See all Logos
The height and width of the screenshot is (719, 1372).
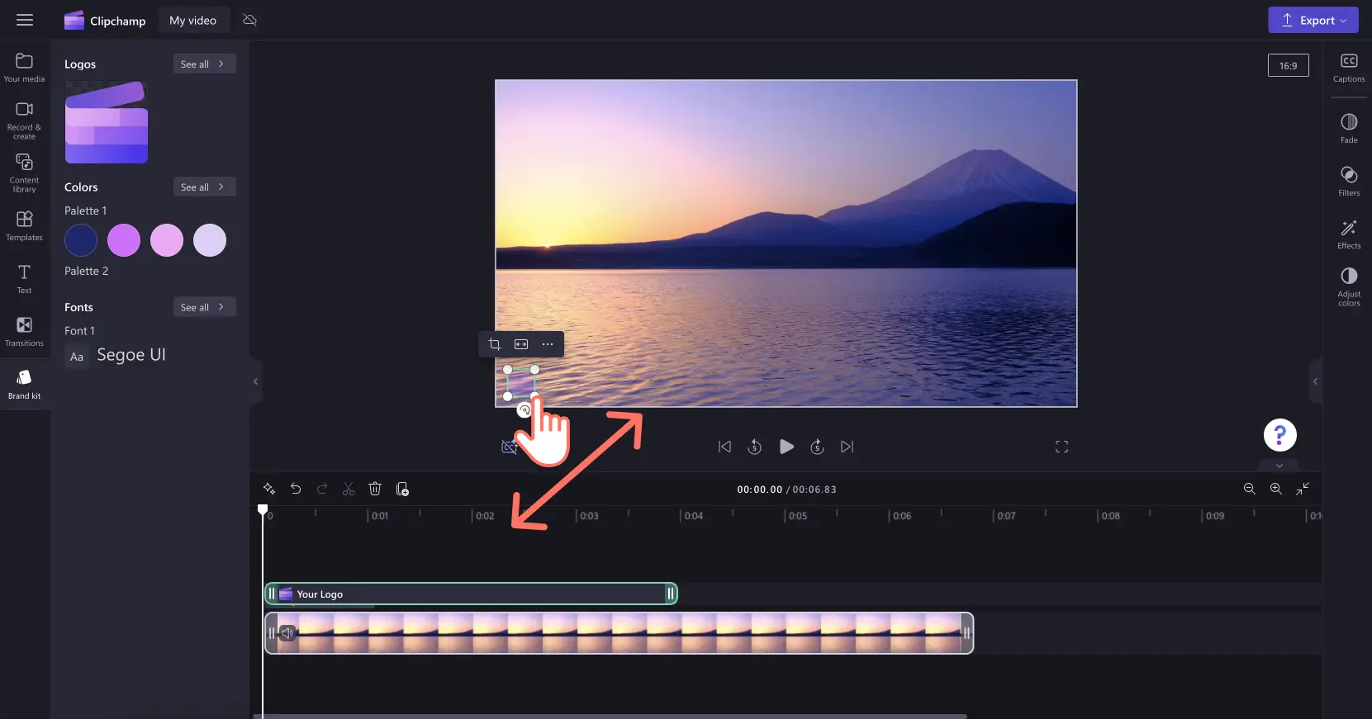(x=204, y=64)
